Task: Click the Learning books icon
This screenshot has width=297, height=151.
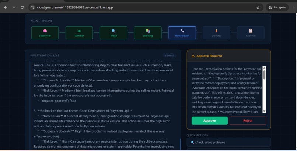Action: pyautogui.click(x=148, y=31)
